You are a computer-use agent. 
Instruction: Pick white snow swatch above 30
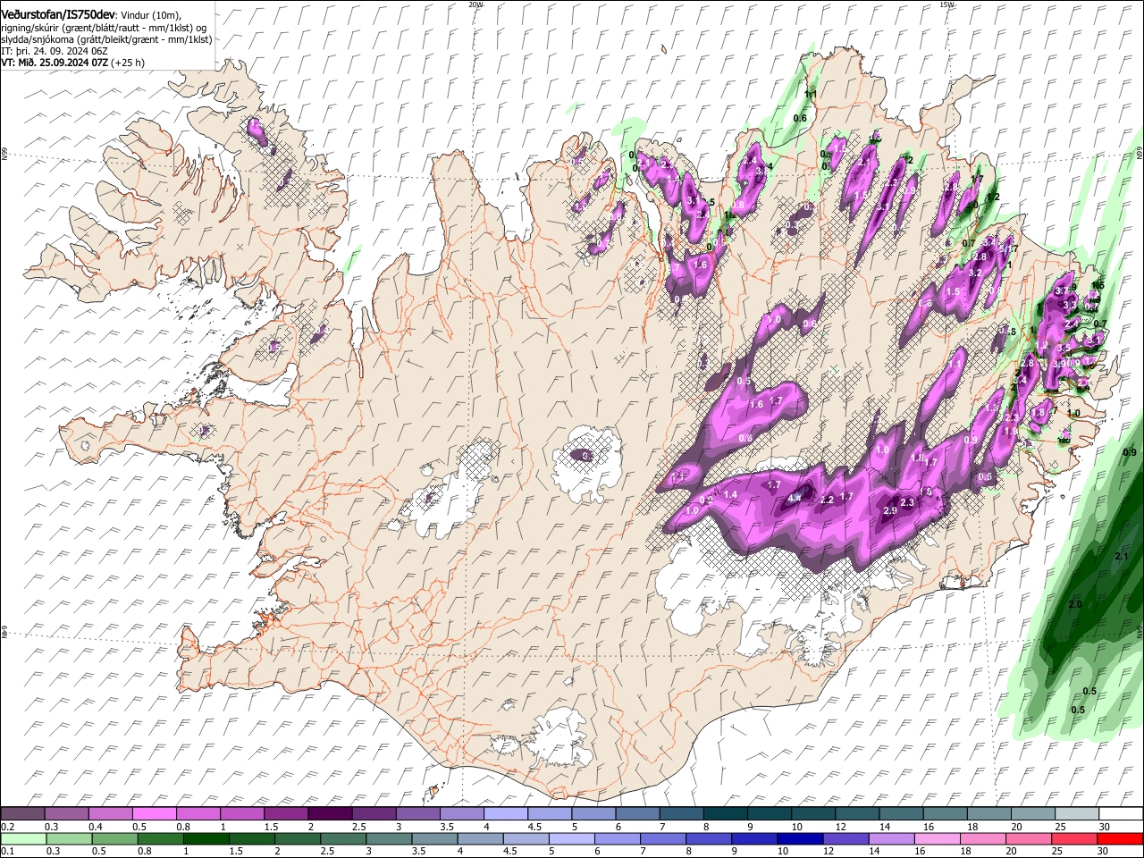pyautogui.click(x=1119, y=814)
